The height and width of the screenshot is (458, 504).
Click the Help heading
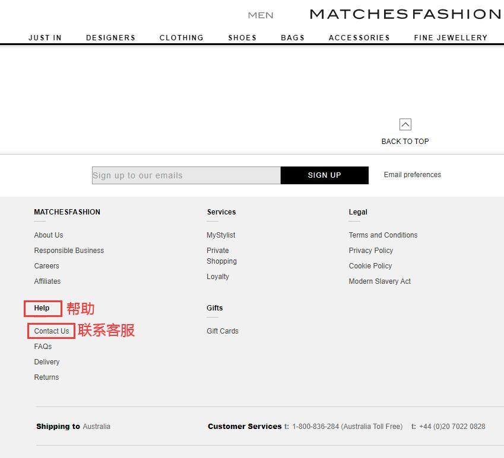42,308
